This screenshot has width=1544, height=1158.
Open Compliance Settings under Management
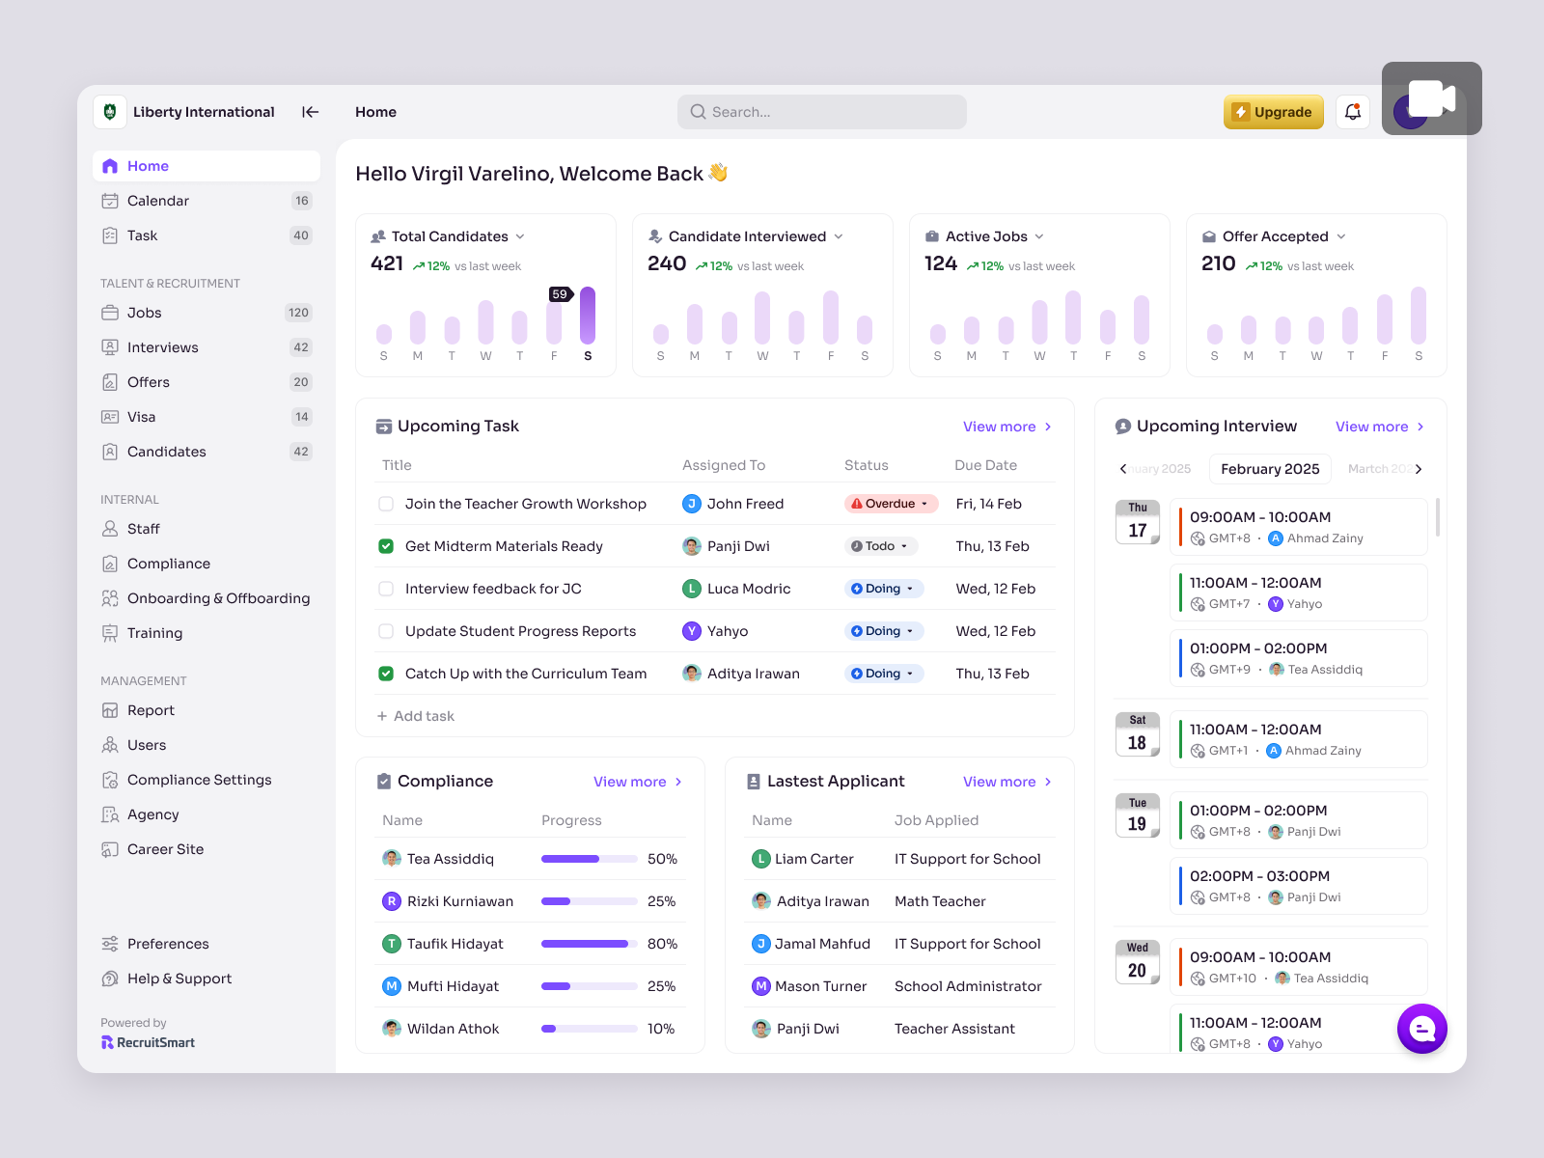click(x=199, y=779)
